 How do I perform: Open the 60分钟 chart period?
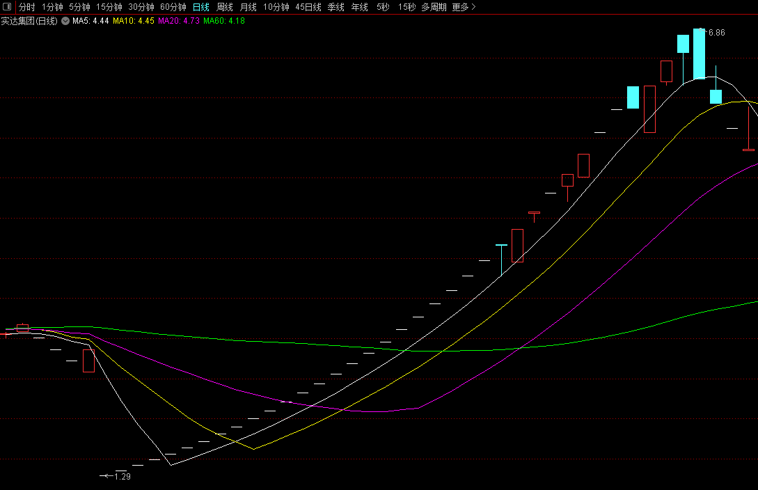(x=173, y=7)
